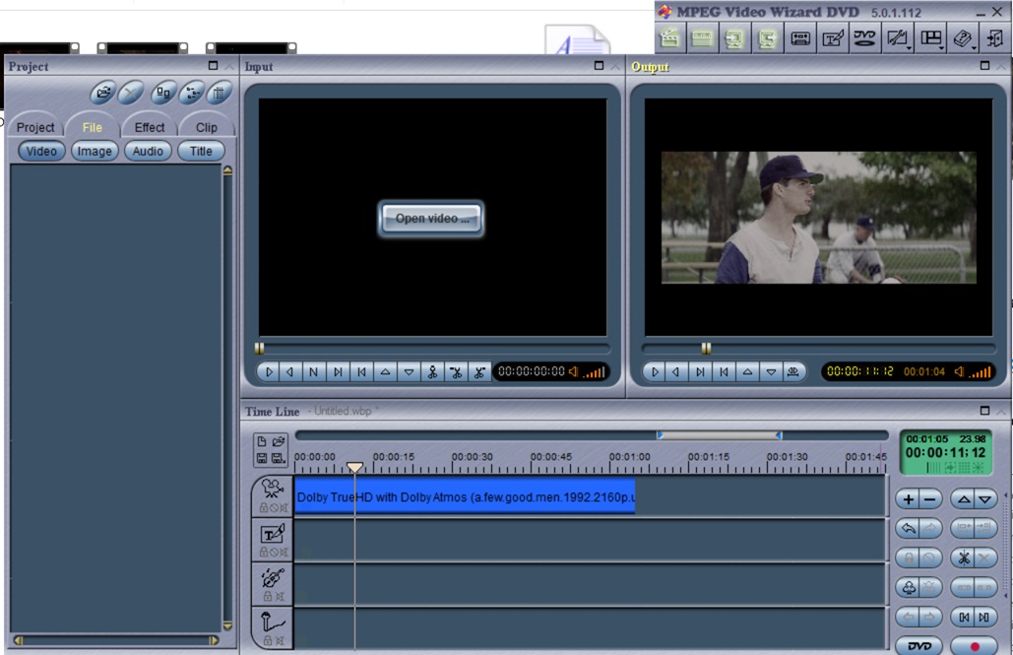This screenshot has height=655, width=1013.
Task: Click the Open video ... button
Action: (431, 219)
